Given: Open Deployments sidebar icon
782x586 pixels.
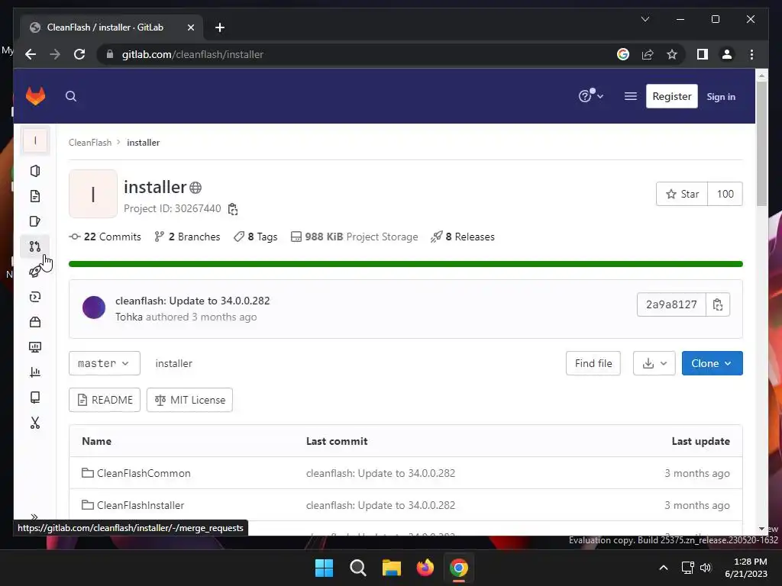Looking at the screenshot, I should (x=35, y=297).
